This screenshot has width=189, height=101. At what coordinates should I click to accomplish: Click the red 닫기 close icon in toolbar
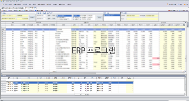[x=44, y=10]
